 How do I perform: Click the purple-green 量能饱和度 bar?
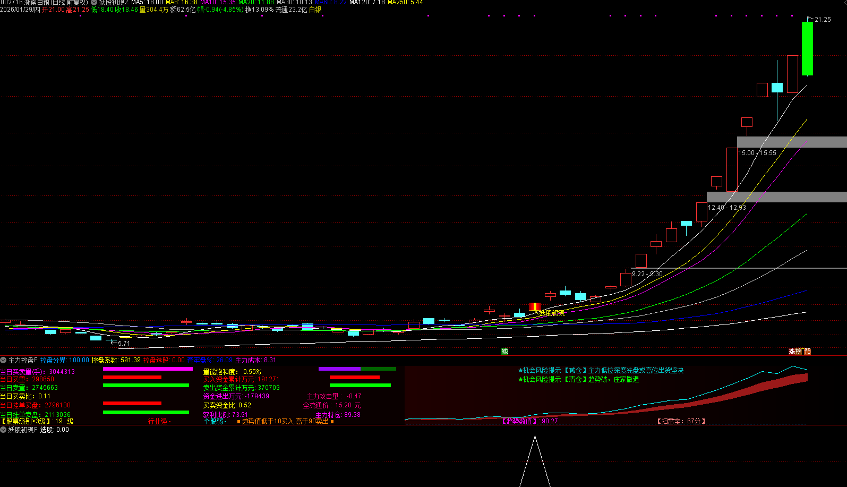[x=357, y=369]
